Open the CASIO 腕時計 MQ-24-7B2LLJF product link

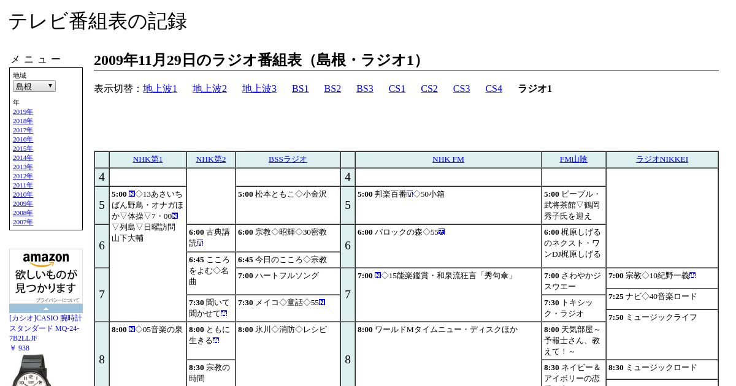pos(45,328)
